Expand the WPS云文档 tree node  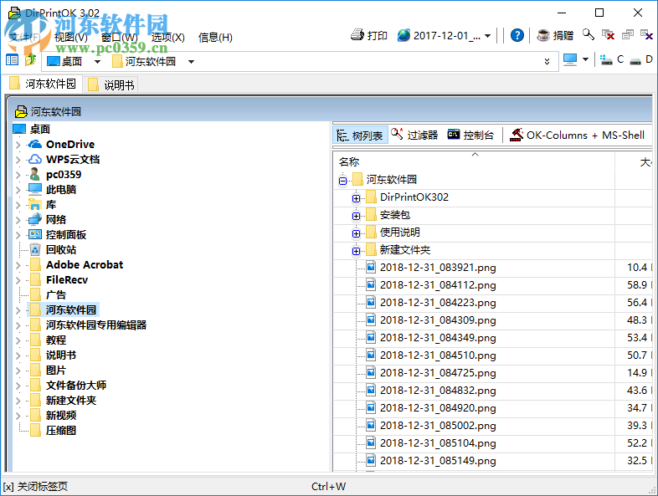click(18, 160)
